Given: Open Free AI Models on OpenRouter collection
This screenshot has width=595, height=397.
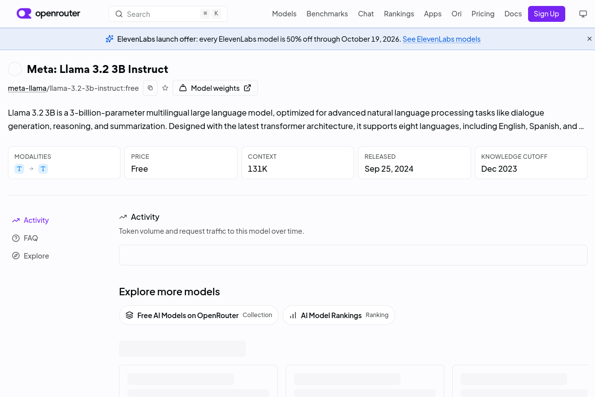Looking at the screenshot, I should (199, 315).
